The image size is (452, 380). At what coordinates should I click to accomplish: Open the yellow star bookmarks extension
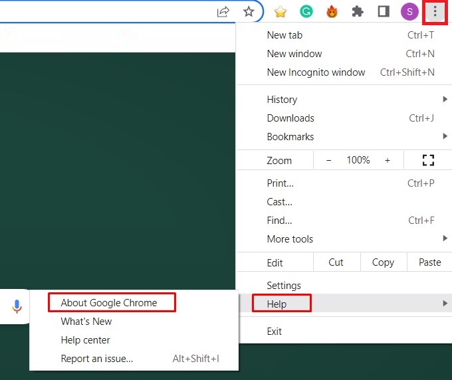pyautogui.click(x=281, y=12)
